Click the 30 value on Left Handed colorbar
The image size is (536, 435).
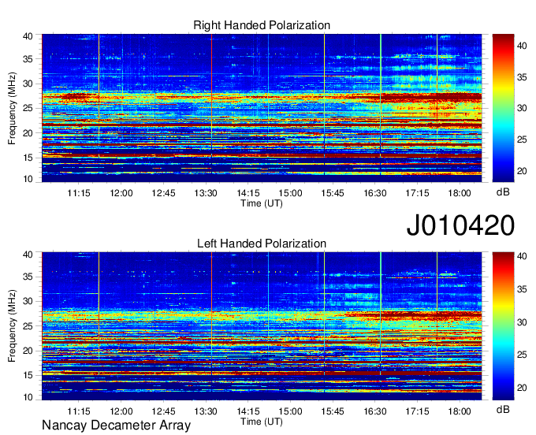(522, 322)
